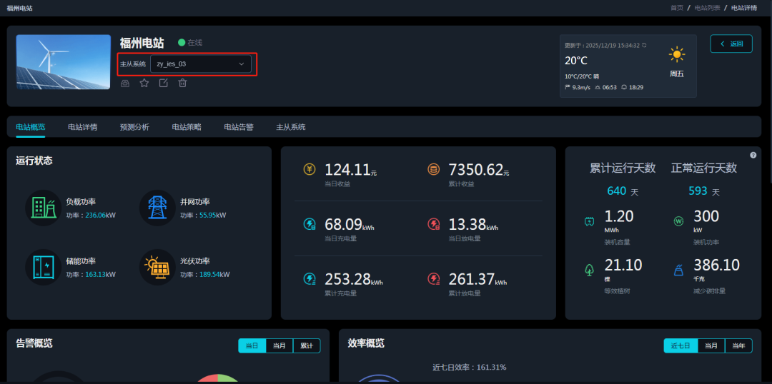Click the 近七日效率：161.31% text

point(469,368)
